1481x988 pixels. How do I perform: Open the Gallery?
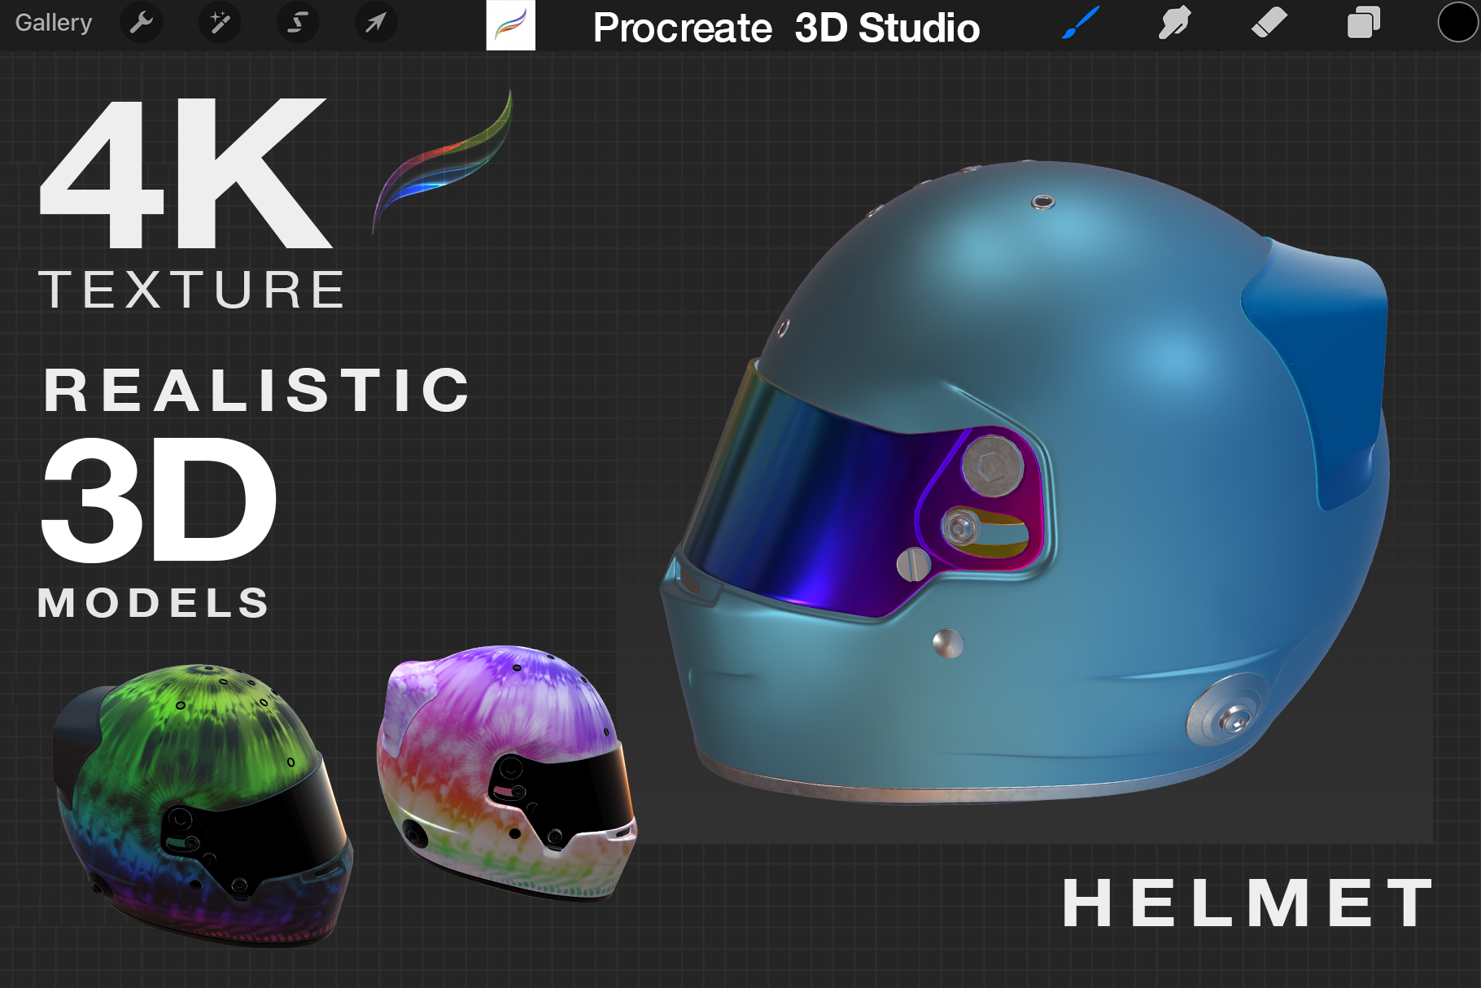click(x=54, y=23)
